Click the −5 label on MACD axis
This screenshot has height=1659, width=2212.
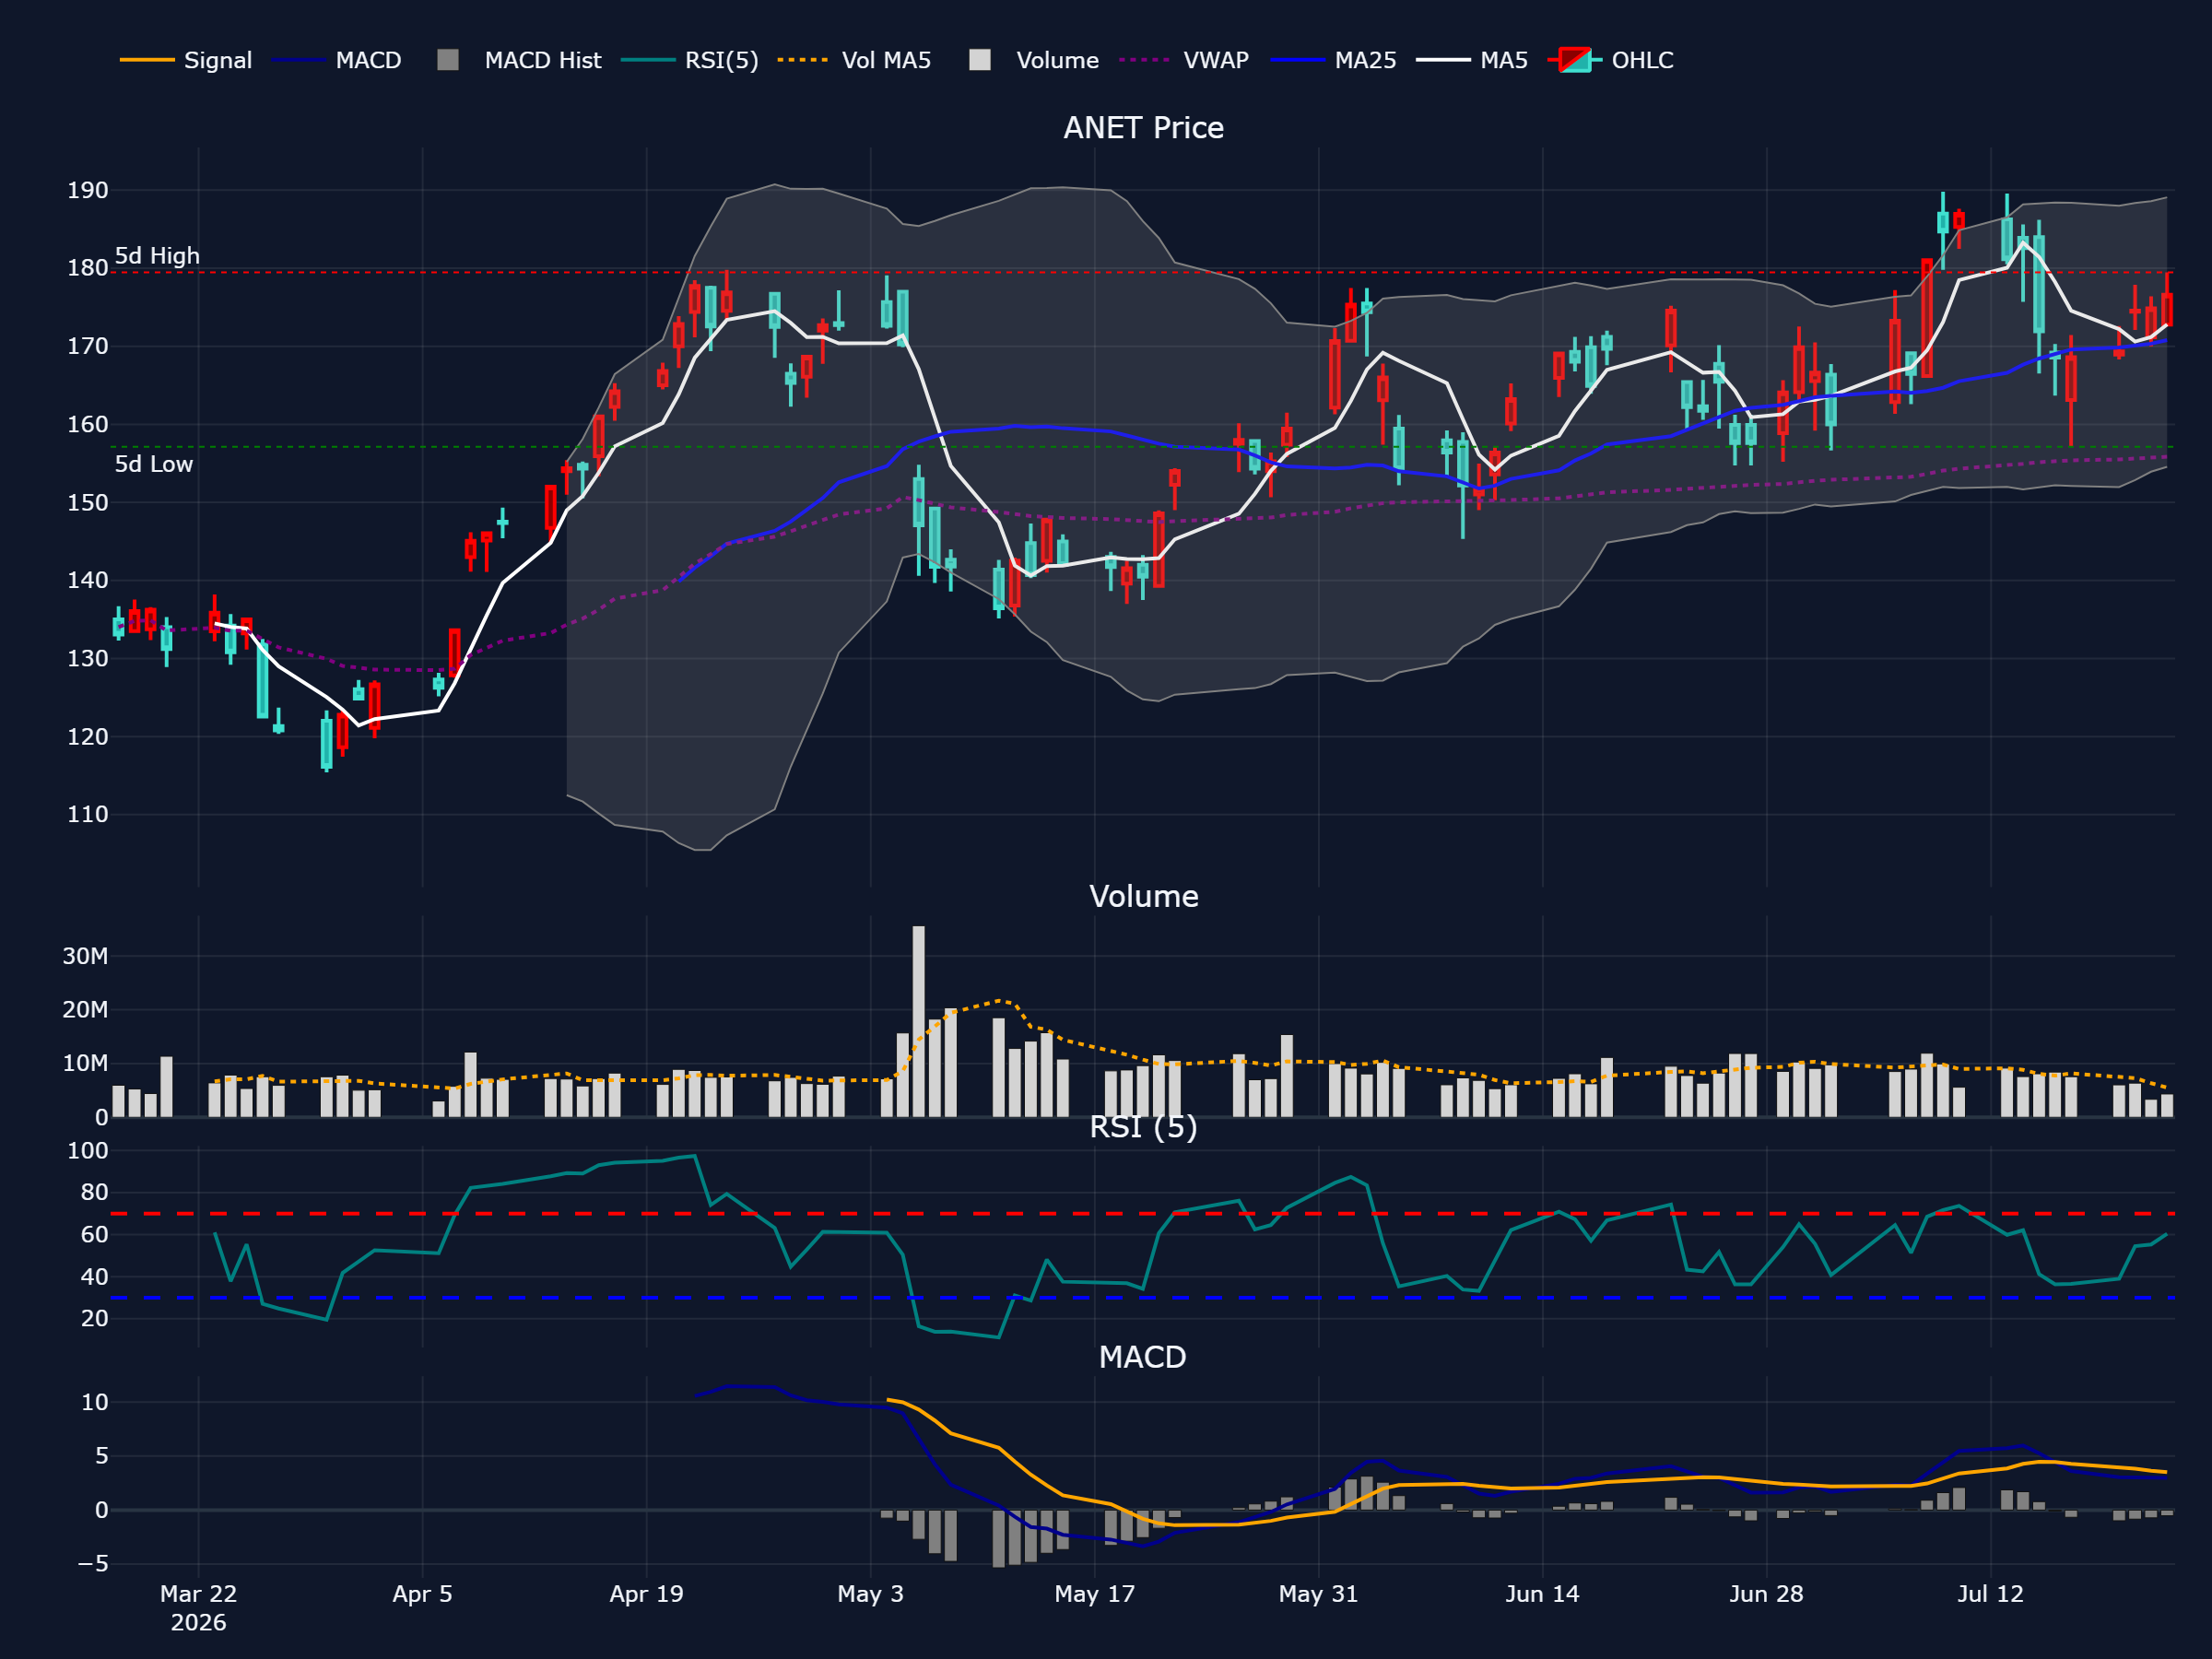[x=93, y=1563]
